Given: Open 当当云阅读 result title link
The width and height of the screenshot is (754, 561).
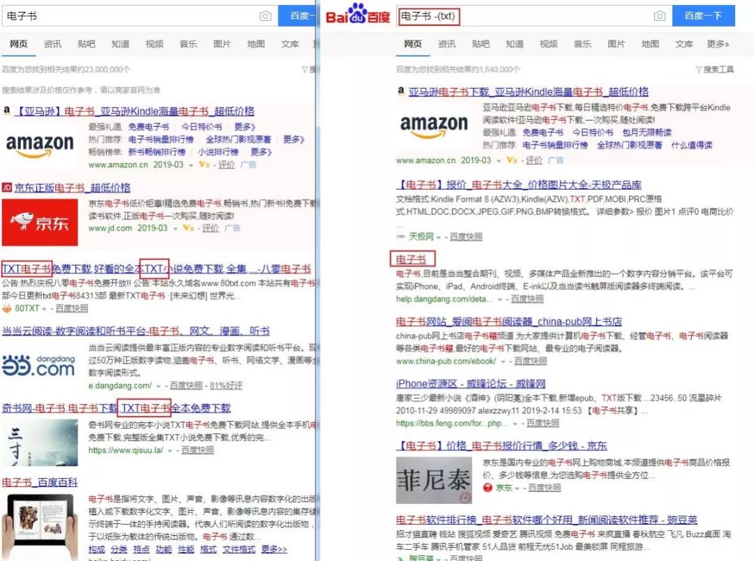Looking at the screenshot, I should click(x=135, y=331).
